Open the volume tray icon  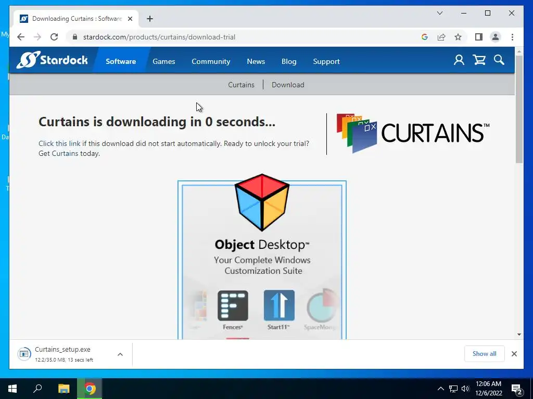(x=465, y=389)
